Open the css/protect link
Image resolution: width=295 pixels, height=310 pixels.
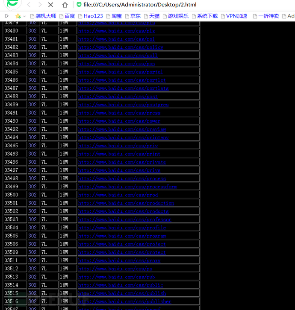122,252
